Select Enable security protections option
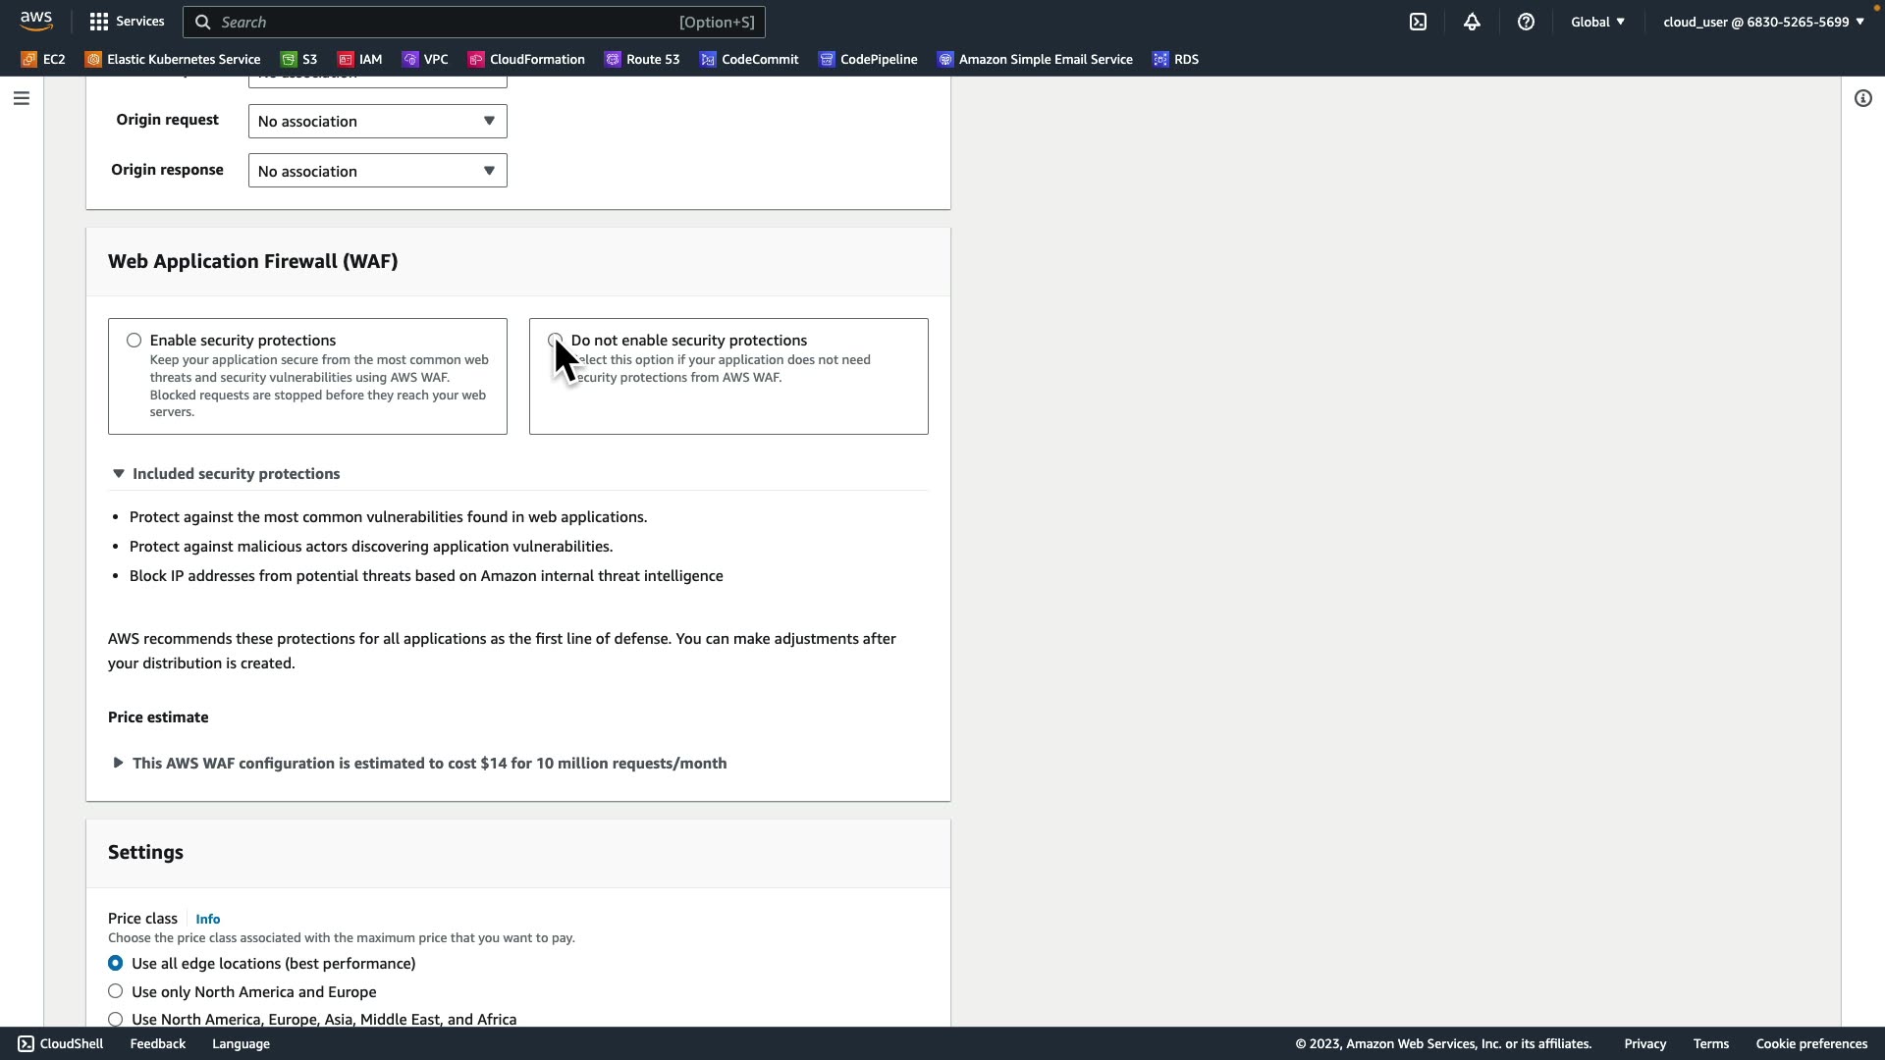1885x1060 pixels. [134, 341]
